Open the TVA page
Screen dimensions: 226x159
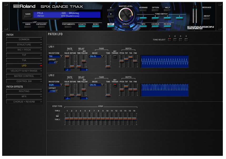pos(24,60)
